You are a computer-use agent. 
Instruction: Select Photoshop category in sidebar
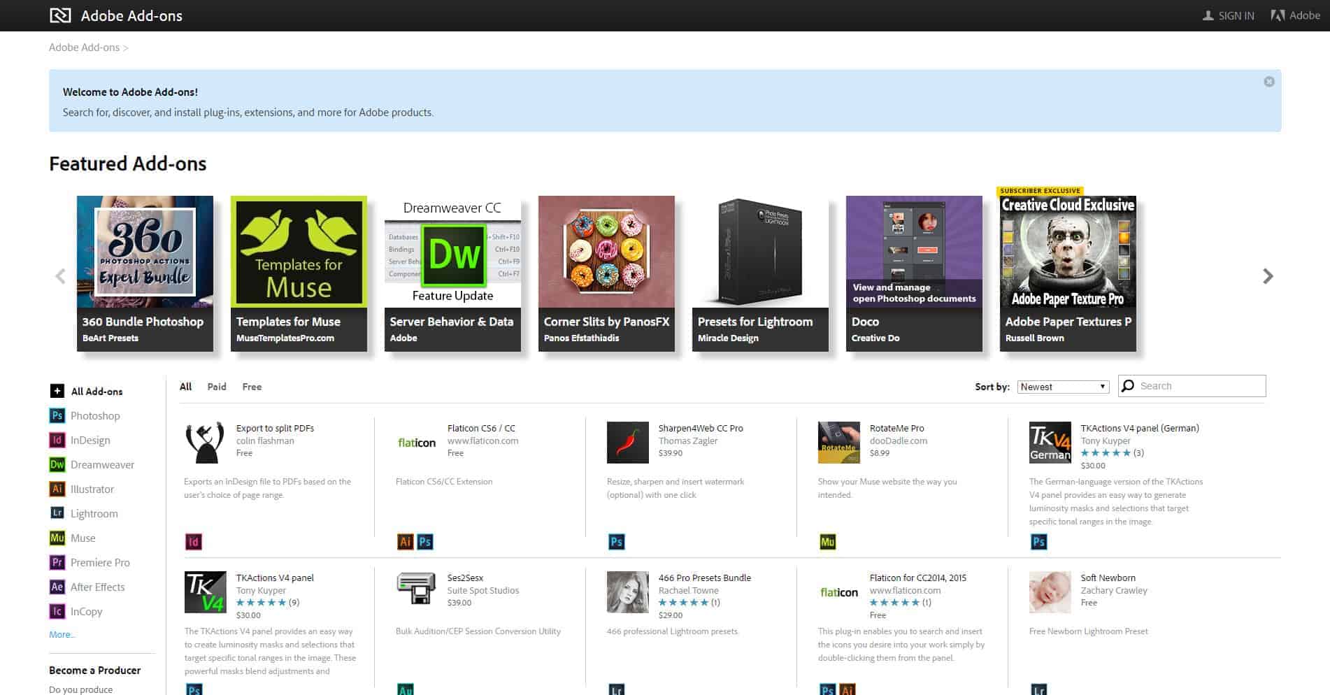95,415
